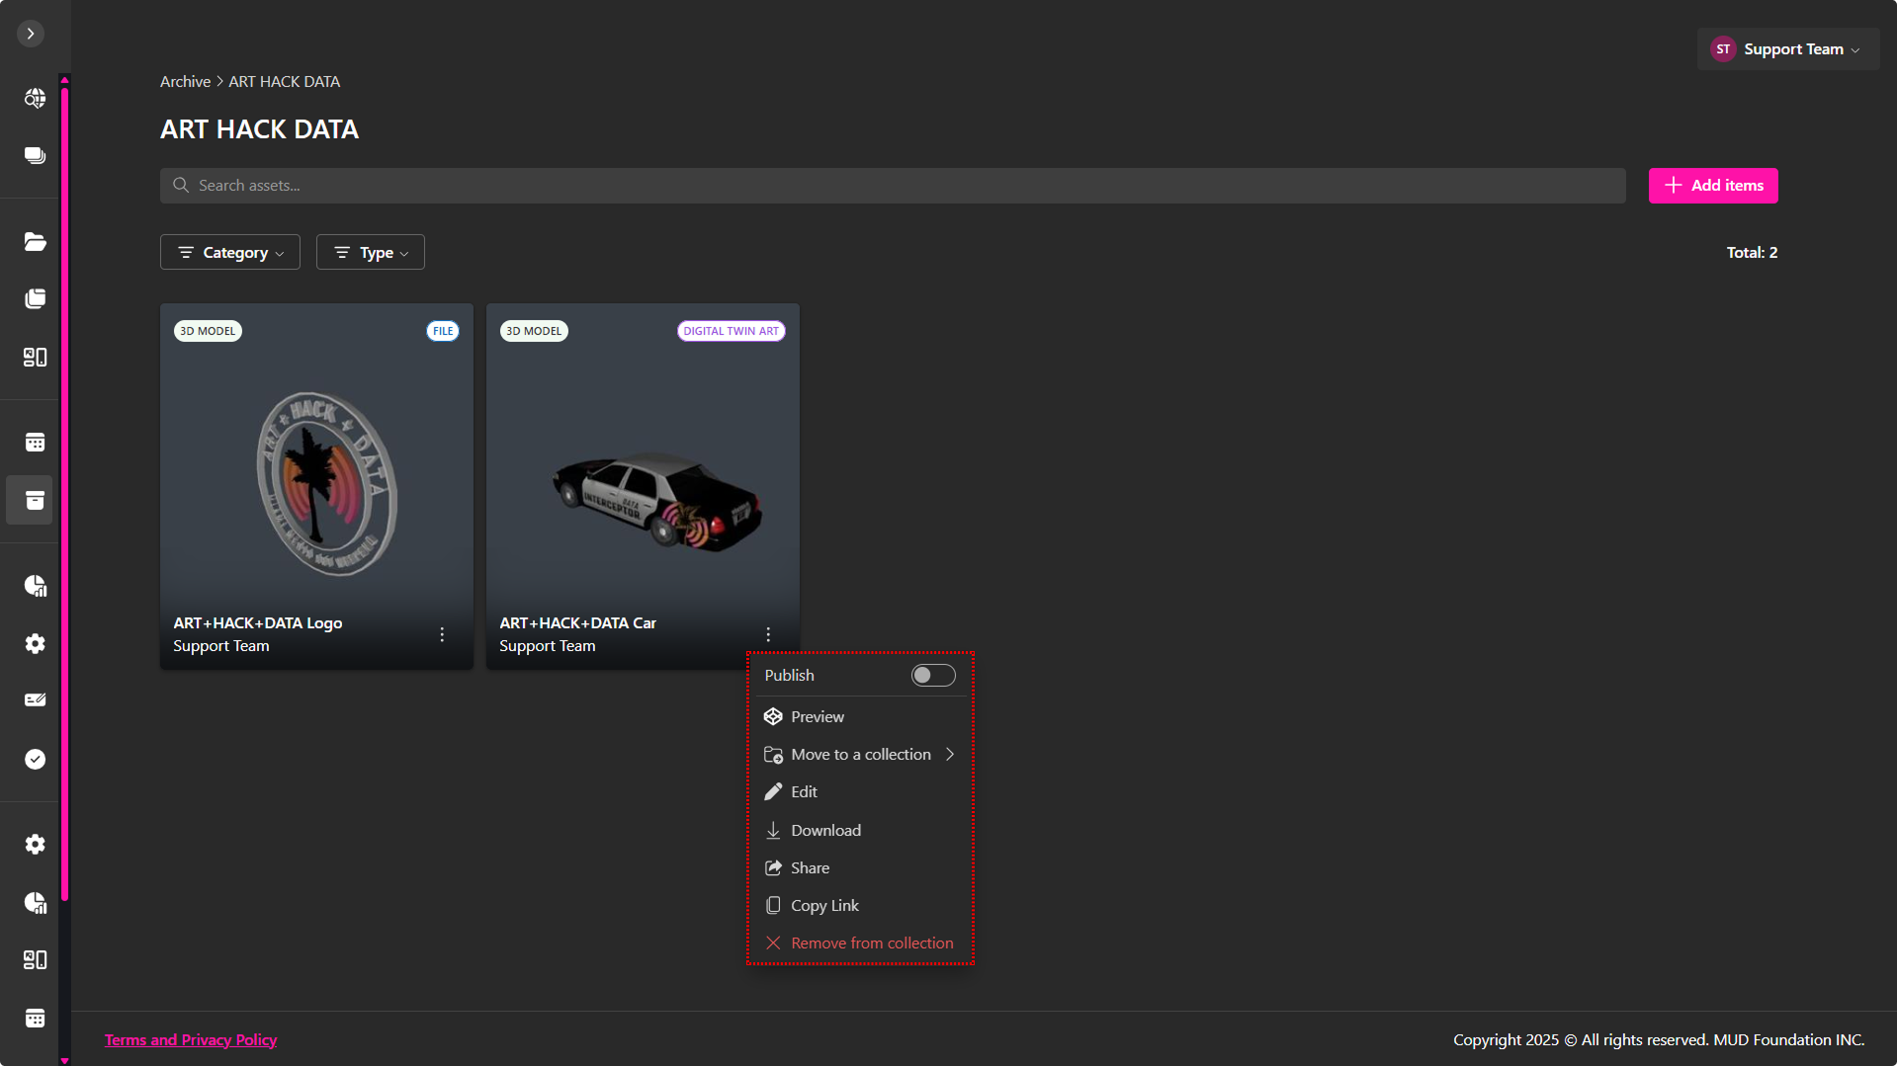The image size is (1897, 1066).
Task: Select Share from the context menu
Action: click(810, 868)
